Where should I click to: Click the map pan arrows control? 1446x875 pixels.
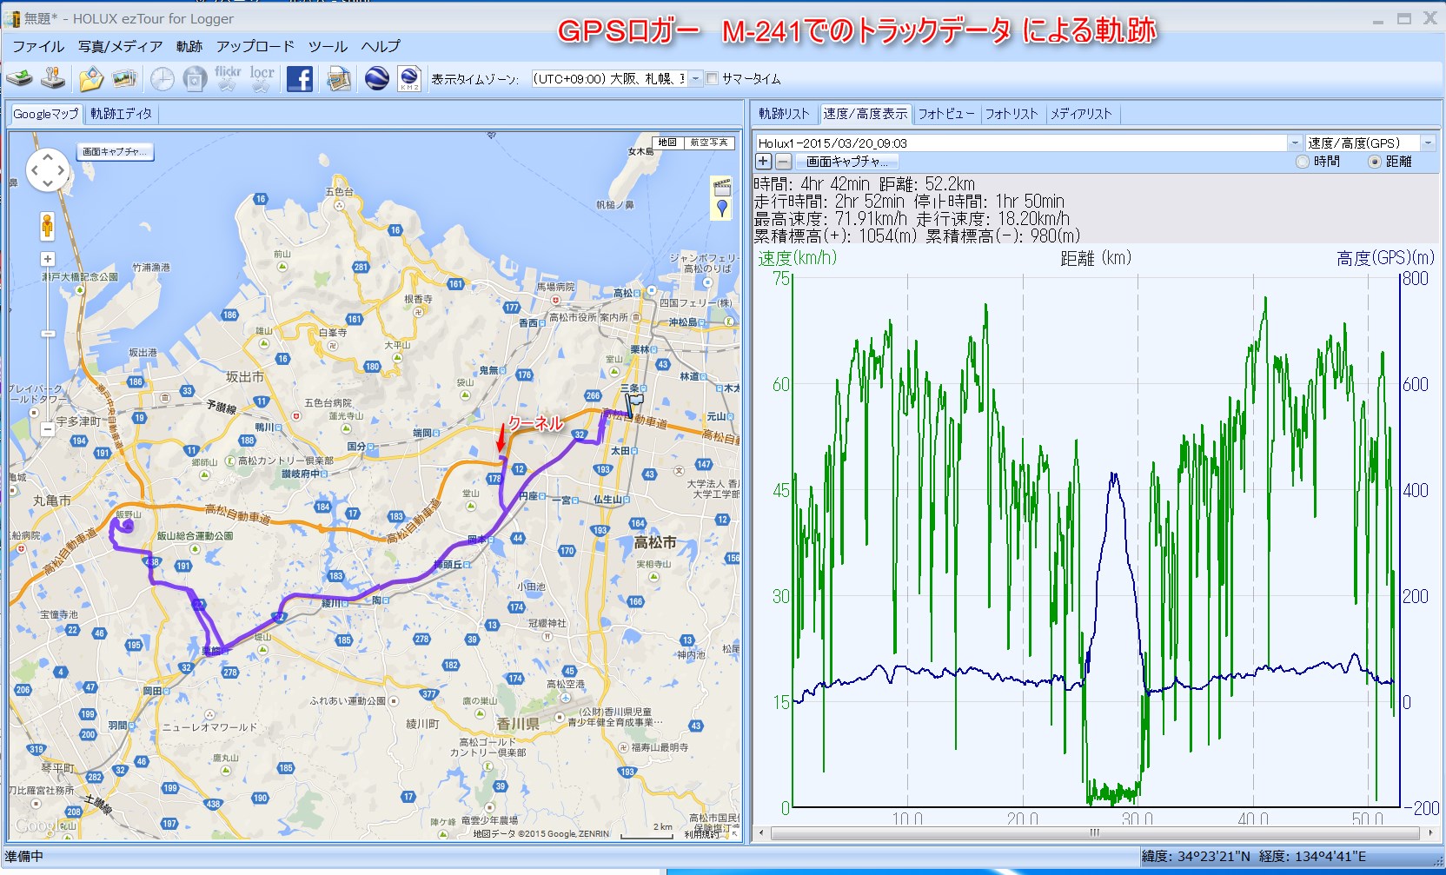coord(47,171)
